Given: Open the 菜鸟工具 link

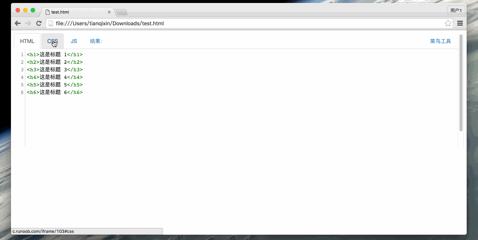Looking at the screenshot, I should pyautogui.click(x=440, y=41).
